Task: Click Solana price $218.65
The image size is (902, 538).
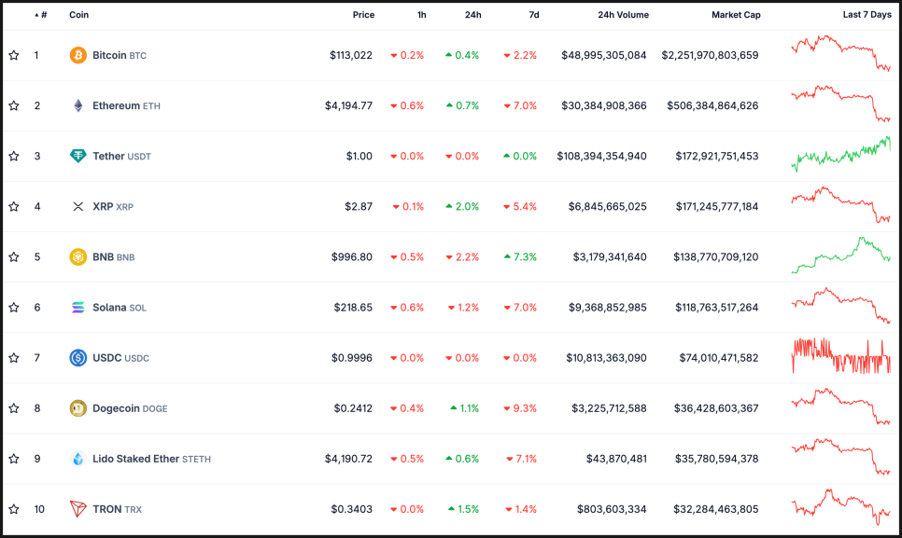Action: 353,307
